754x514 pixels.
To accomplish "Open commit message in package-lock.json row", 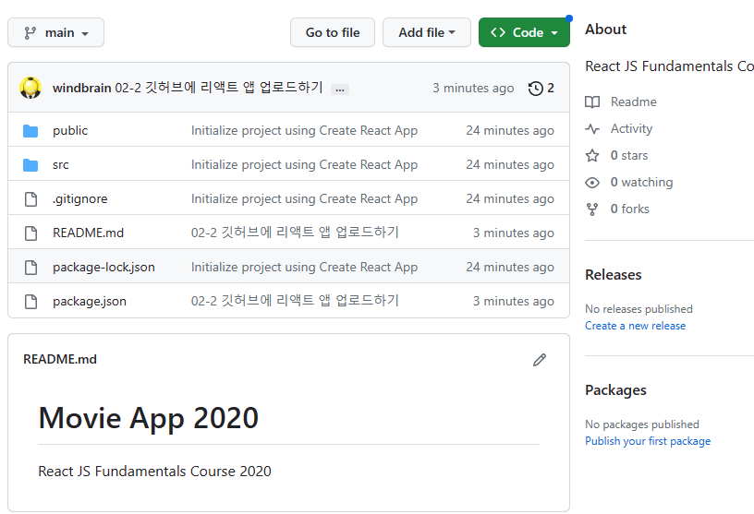I will (304, 267).
